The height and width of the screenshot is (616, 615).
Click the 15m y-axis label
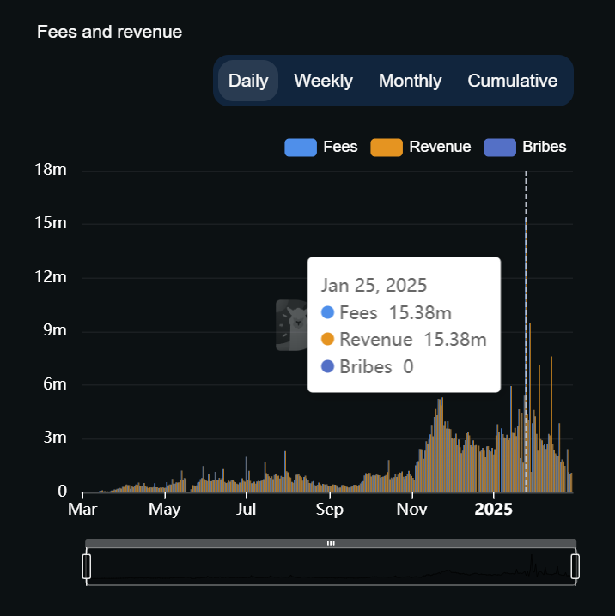[51, 223]
